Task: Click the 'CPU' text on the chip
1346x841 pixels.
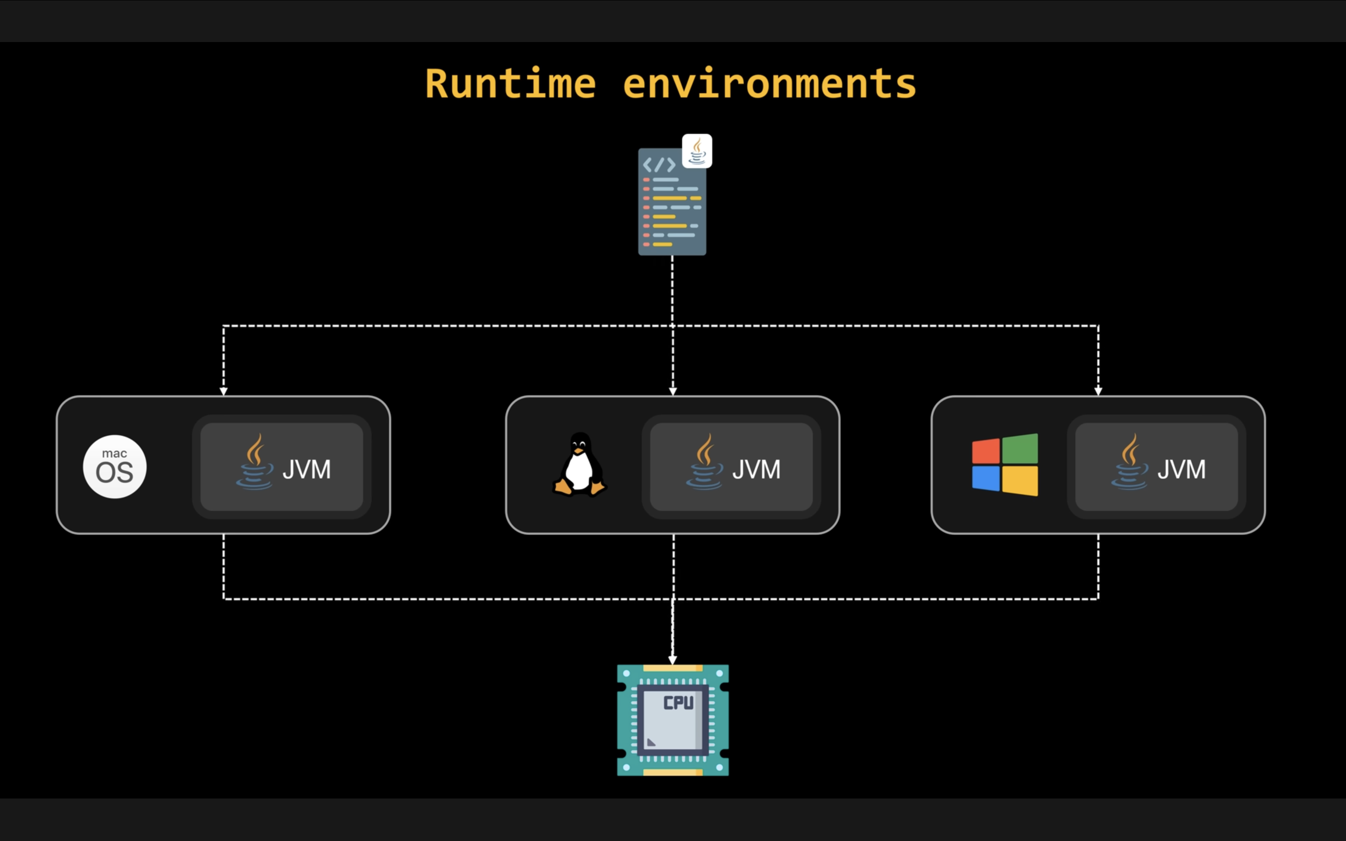Action: pyautogui.click(x=679, y=703)
